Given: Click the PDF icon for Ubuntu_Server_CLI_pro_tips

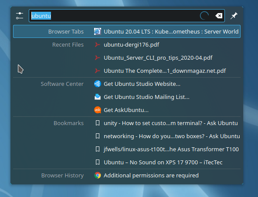Looking at the screenshot, I should coord(98,58).
